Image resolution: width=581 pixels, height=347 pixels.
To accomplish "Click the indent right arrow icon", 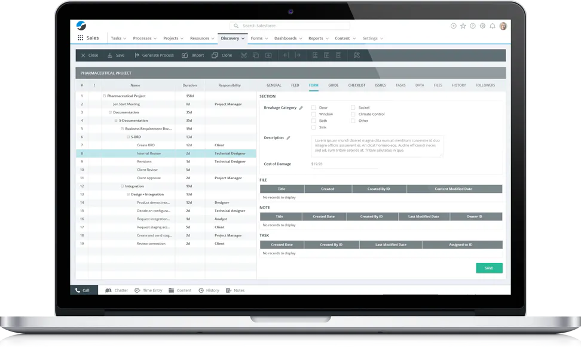I will coord(298,55).
